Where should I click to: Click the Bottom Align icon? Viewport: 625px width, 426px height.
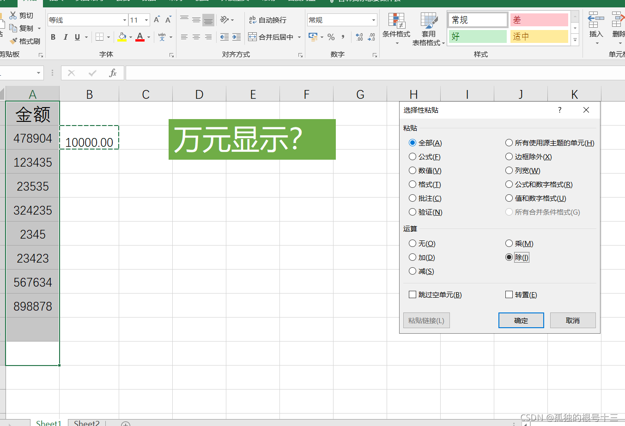[208, 20]
